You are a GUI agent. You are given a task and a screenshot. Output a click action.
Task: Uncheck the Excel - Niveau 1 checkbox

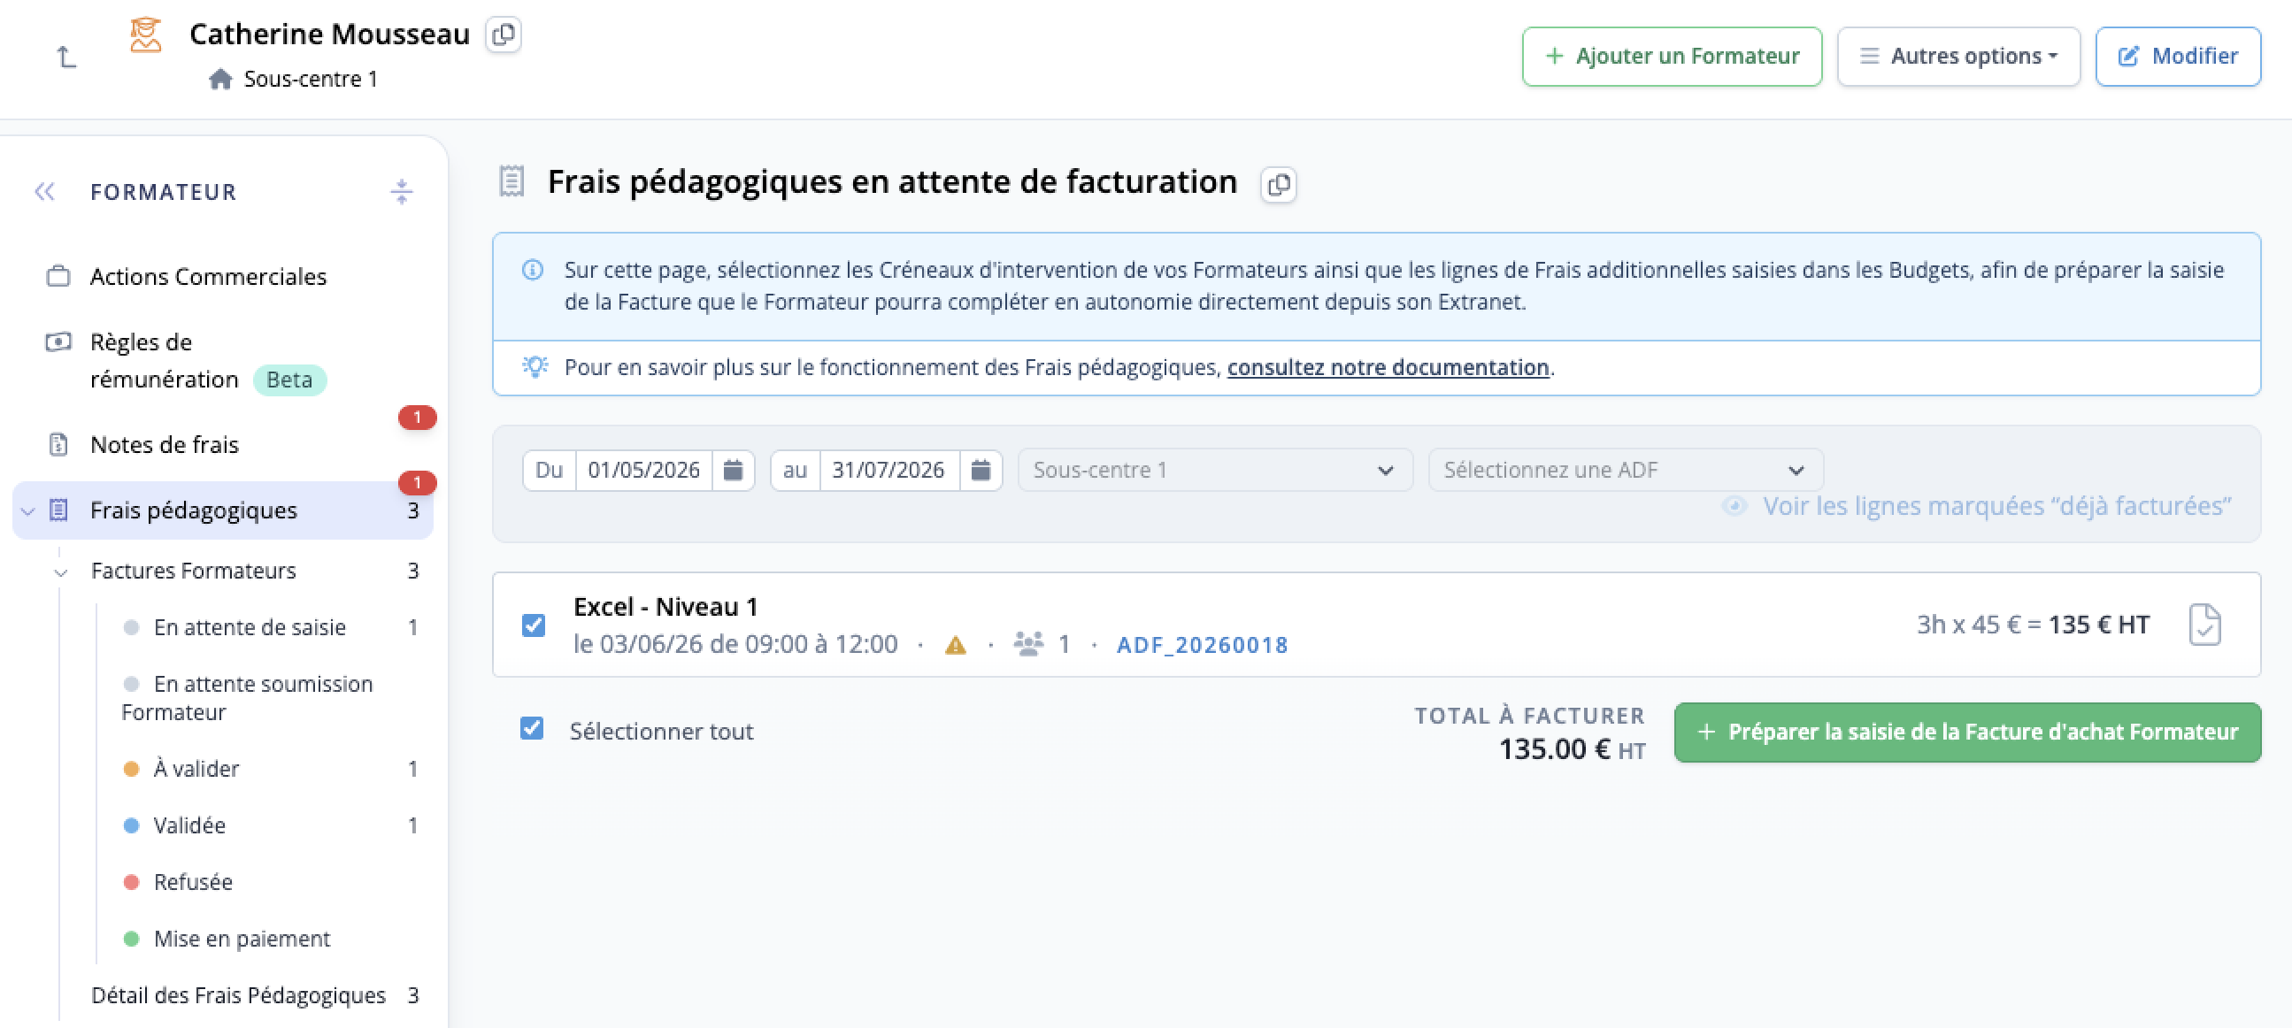click(534, 625)
